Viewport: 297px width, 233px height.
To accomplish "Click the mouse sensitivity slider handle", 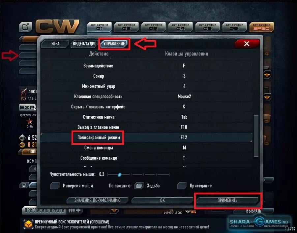I will point(120,175).
